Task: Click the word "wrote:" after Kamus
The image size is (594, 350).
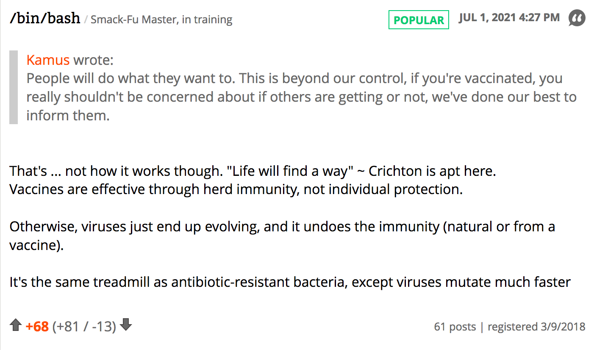Action: pos(93,60)
